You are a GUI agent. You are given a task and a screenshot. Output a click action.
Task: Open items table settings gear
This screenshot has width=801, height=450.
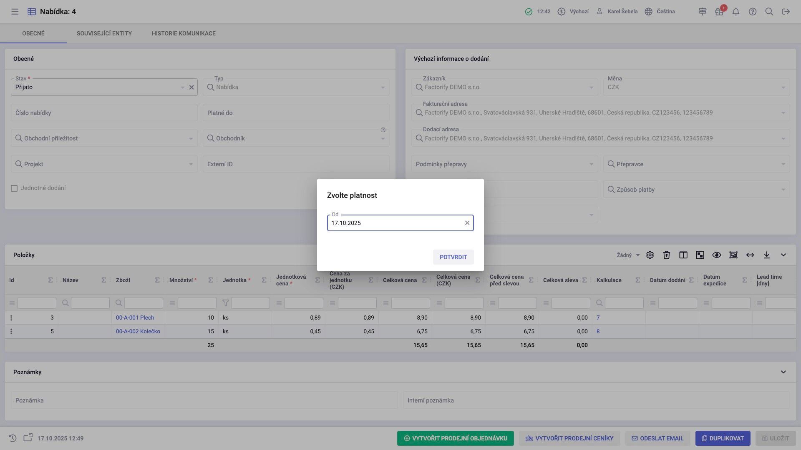coord(650,255)
